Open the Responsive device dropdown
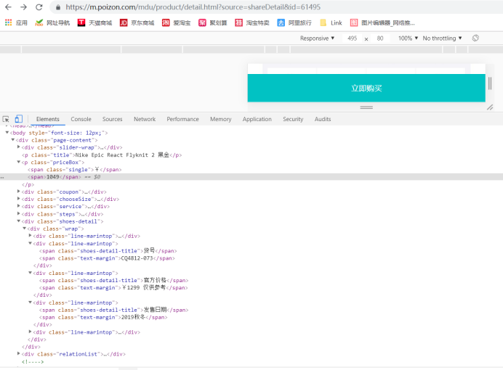The image size is (503, 370). tap(317, 38)
